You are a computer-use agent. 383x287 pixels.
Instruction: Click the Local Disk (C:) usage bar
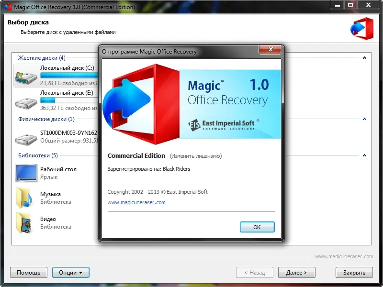click(x=69, y=75)
